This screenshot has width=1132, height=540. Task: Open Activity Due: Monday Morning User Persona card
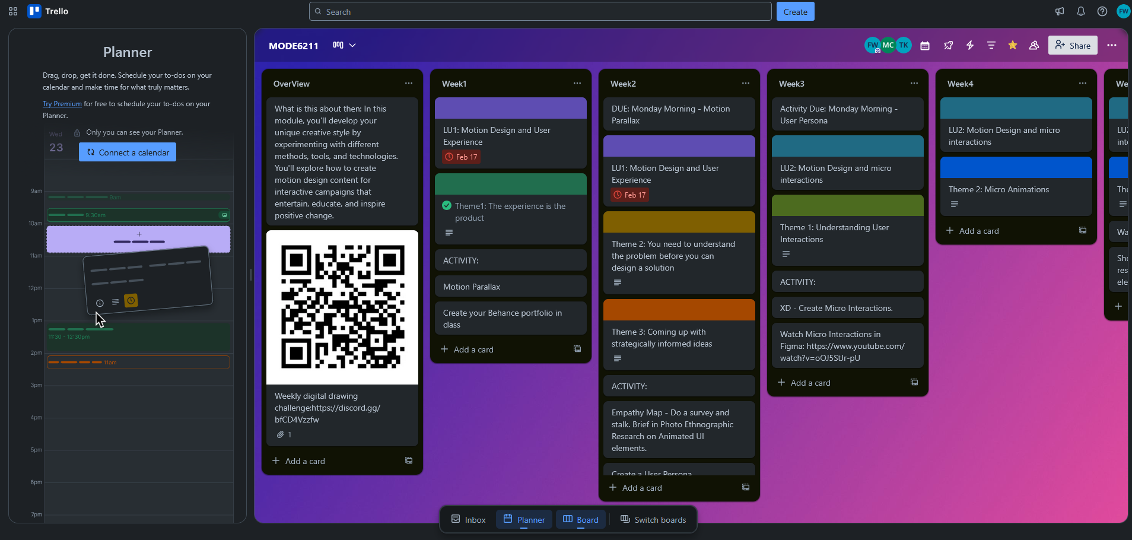coord(848,115)
